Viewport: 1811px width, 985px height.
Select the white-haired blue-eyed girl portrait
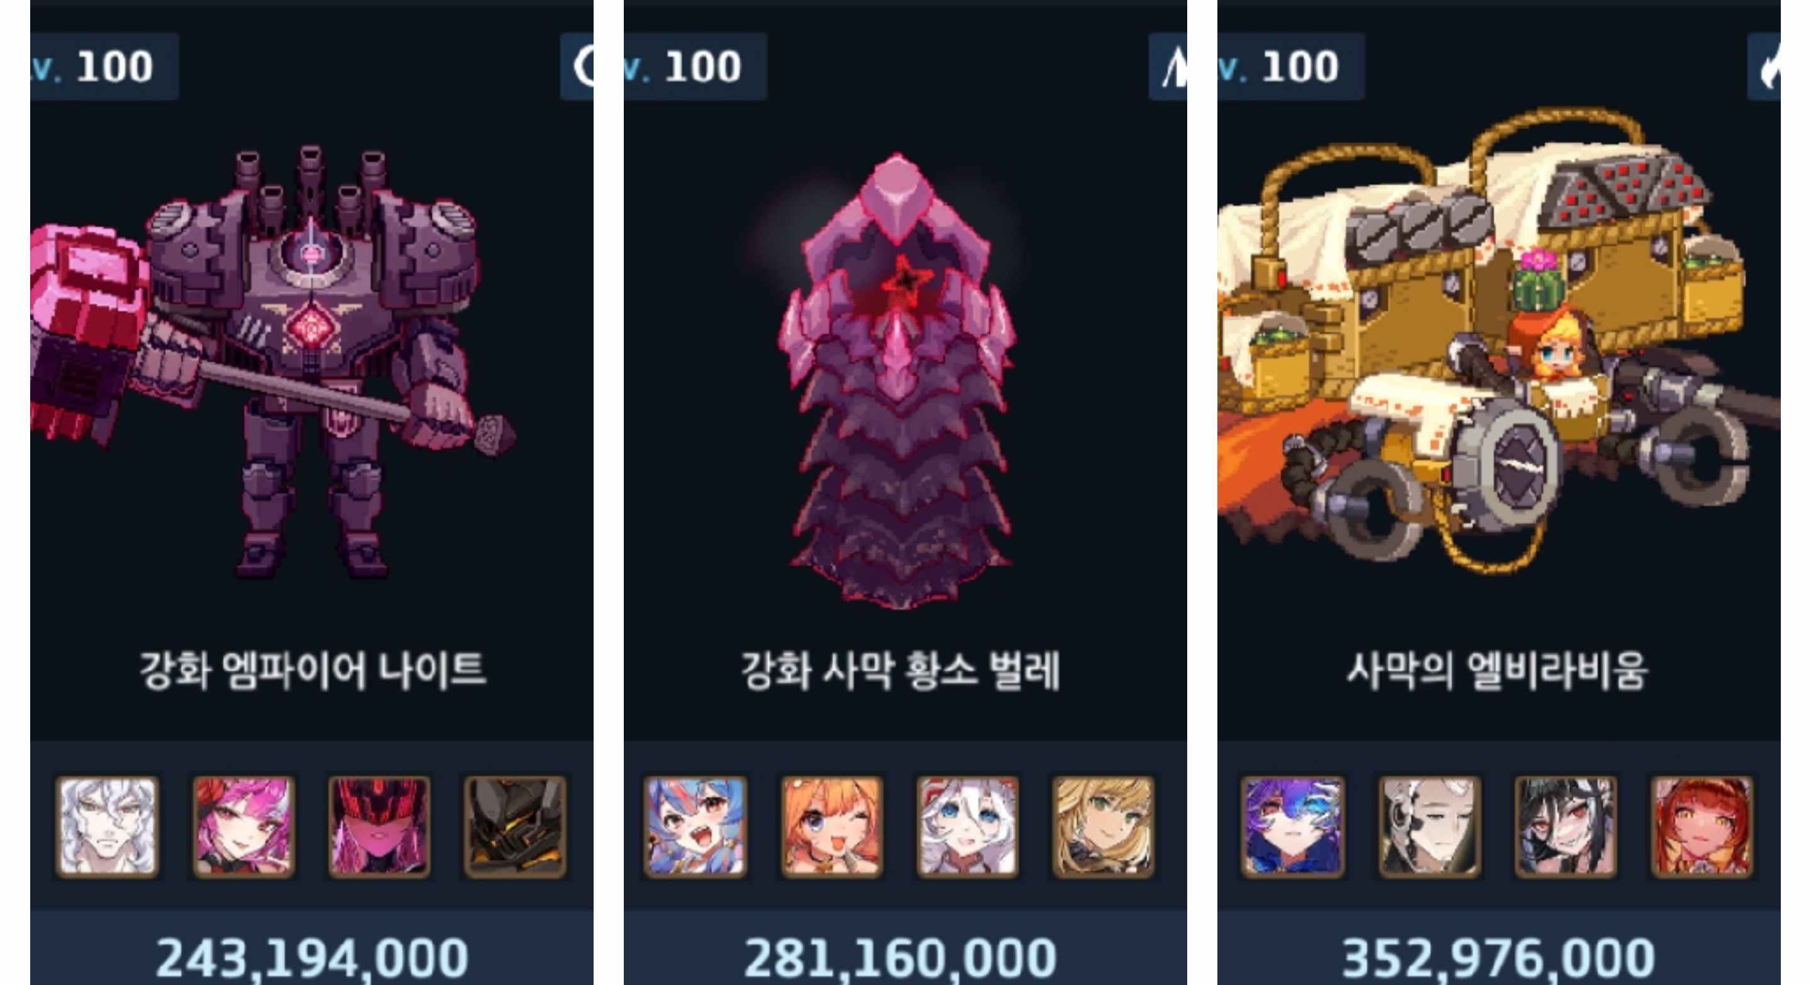point(967,826)
